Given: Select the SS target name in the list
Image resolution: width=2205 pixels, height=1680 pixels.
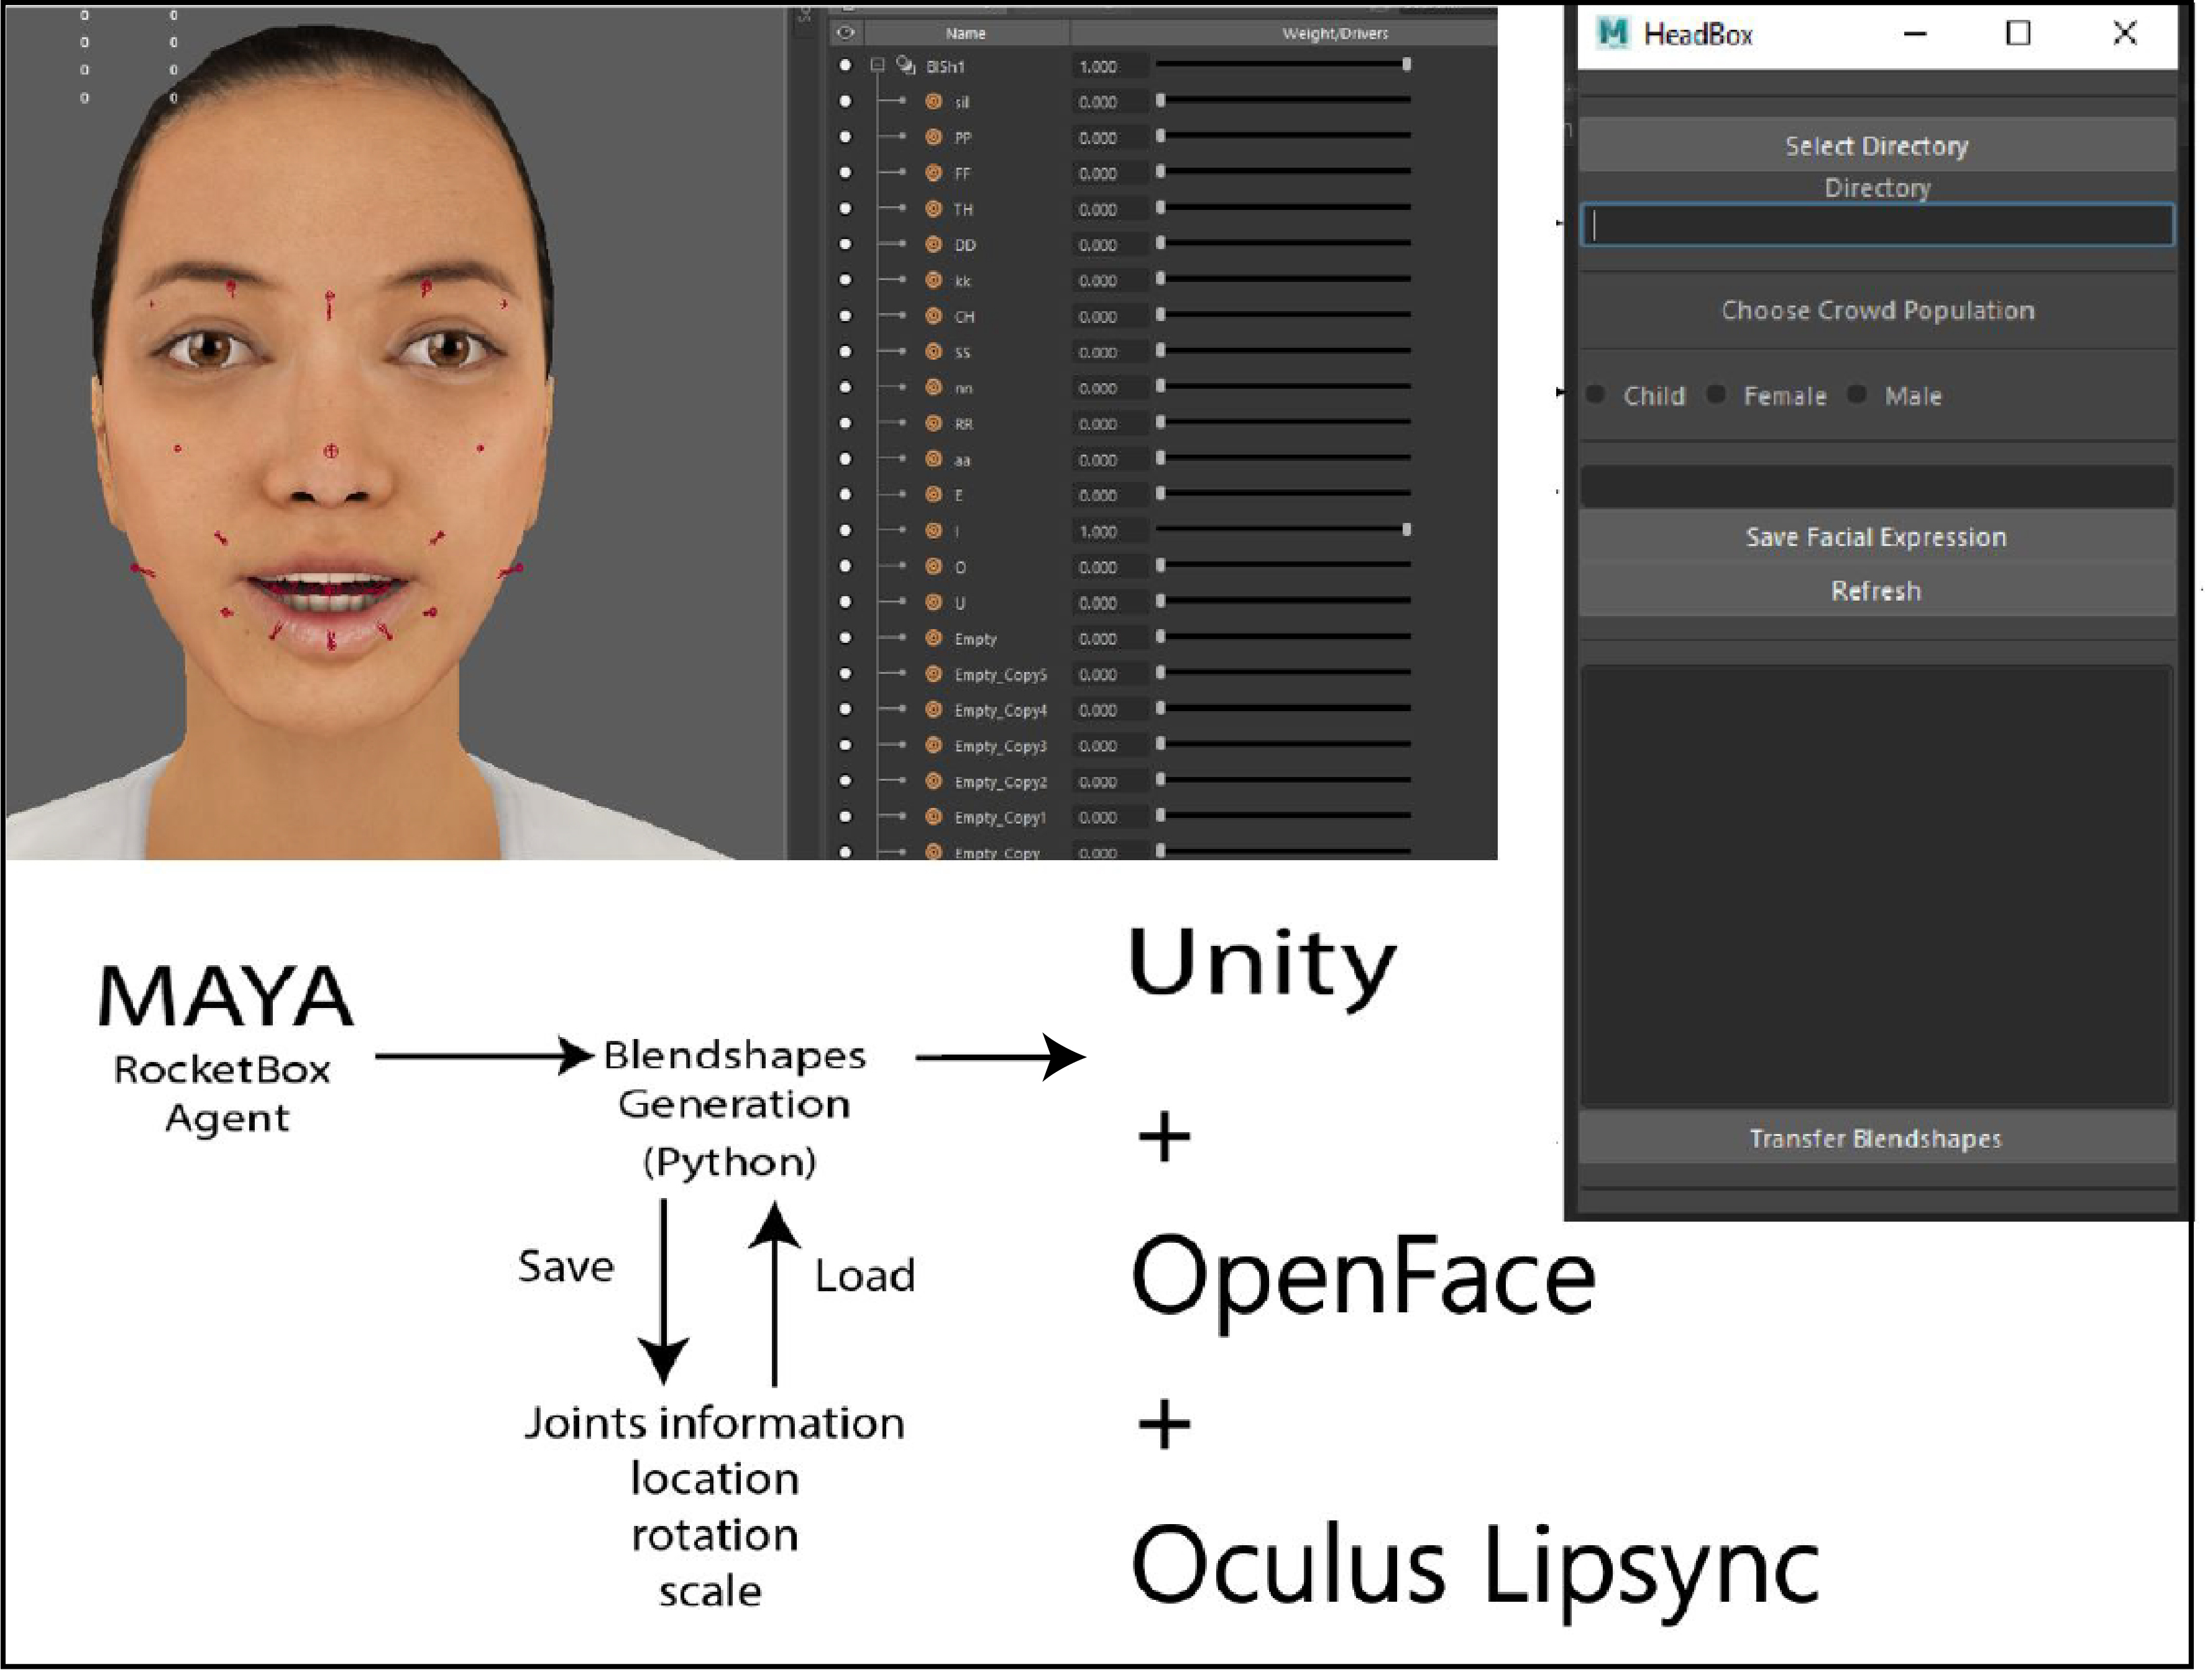Looking at the screenshot, I should [963, 352].
